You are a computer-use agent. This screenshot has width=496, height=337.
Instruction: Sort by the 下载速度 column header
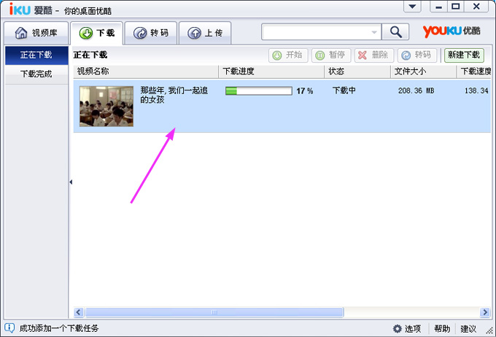(474, 71)
